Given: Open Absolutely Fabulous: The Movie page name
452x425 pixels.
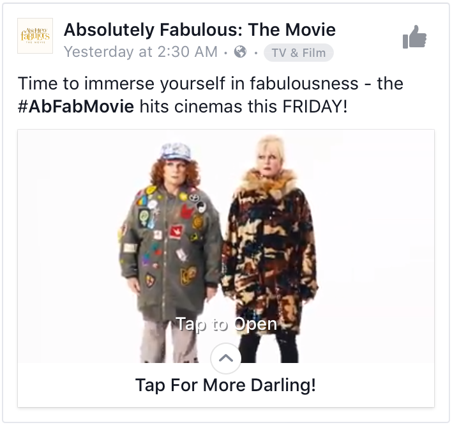Looking at the screenshot, I should pyautogui.click(x=199, y=30).
